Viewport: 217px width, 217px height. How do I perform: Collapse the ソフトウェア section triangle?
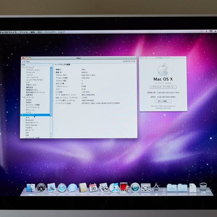pyautogui.click(x=23, y=68)
